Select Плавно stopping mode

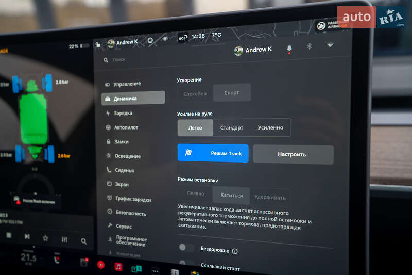pos(196,193)
